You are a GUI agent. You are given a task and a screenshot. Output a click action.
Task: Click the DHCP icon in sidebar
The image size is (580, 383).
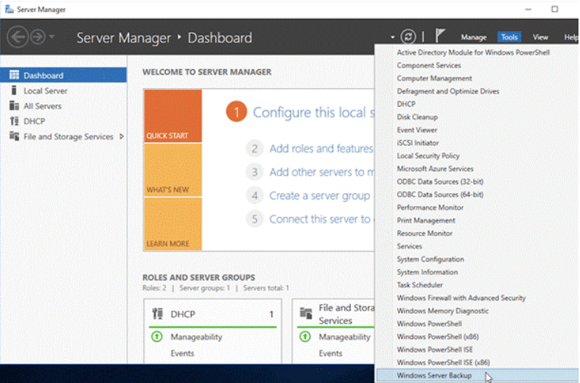point(14,121)
